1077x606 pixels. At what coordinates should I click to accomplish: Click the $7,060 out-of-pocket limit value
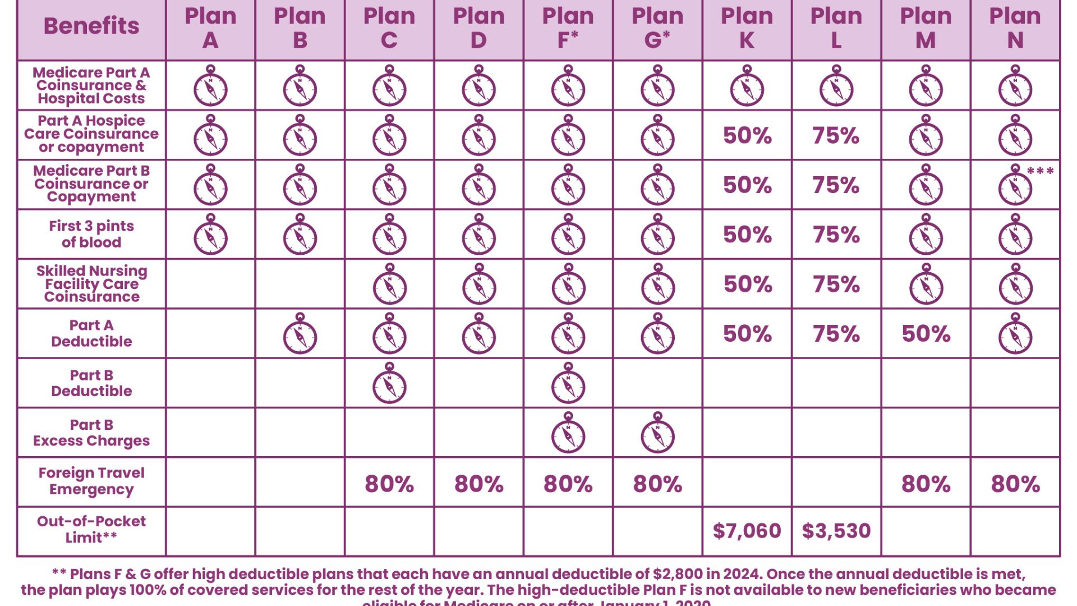747,531
